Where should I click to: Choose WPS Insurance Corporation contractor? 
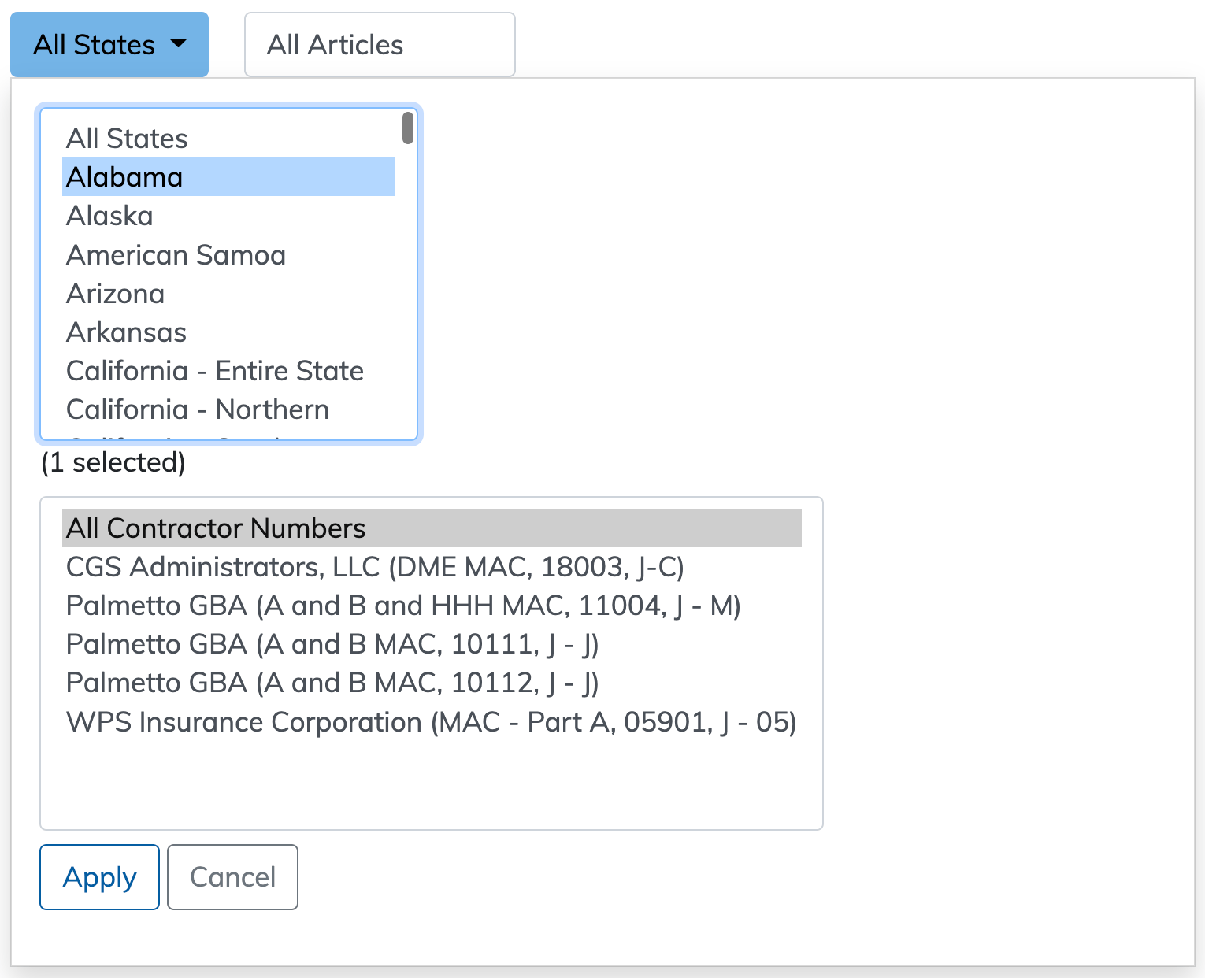(x=431, y=722)
